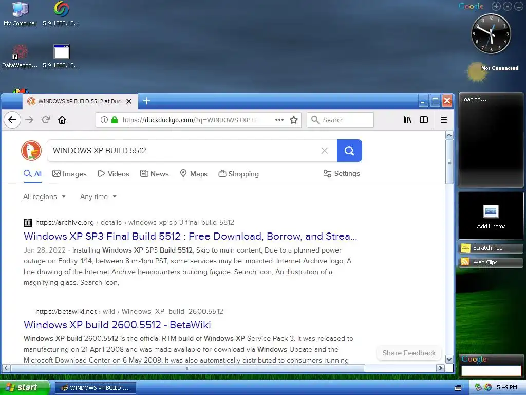Close the WINDOWS XP BUILD 5512 tab
Viewport: 526px width, 395px height.
click(x=129, y=101)
